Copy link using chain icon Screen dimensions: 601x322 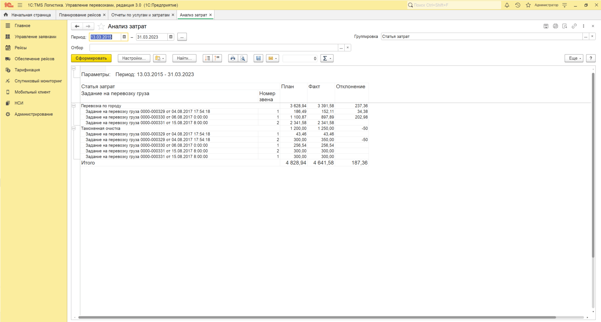(x=574, y=26)
